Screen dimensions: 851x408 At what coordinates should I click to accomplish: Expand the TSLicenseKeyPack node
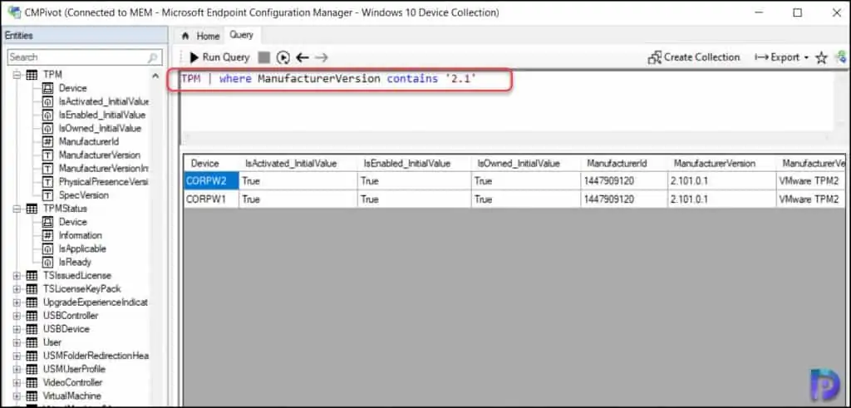(17, 289)
